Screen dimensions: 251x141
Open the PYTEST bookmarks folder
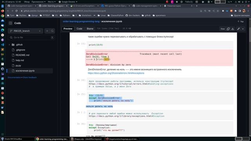coord(45,16)
